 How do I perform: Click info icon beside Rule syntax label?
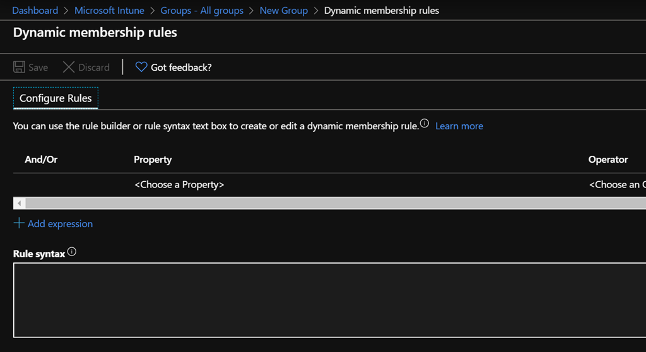(x=72, y=252)
